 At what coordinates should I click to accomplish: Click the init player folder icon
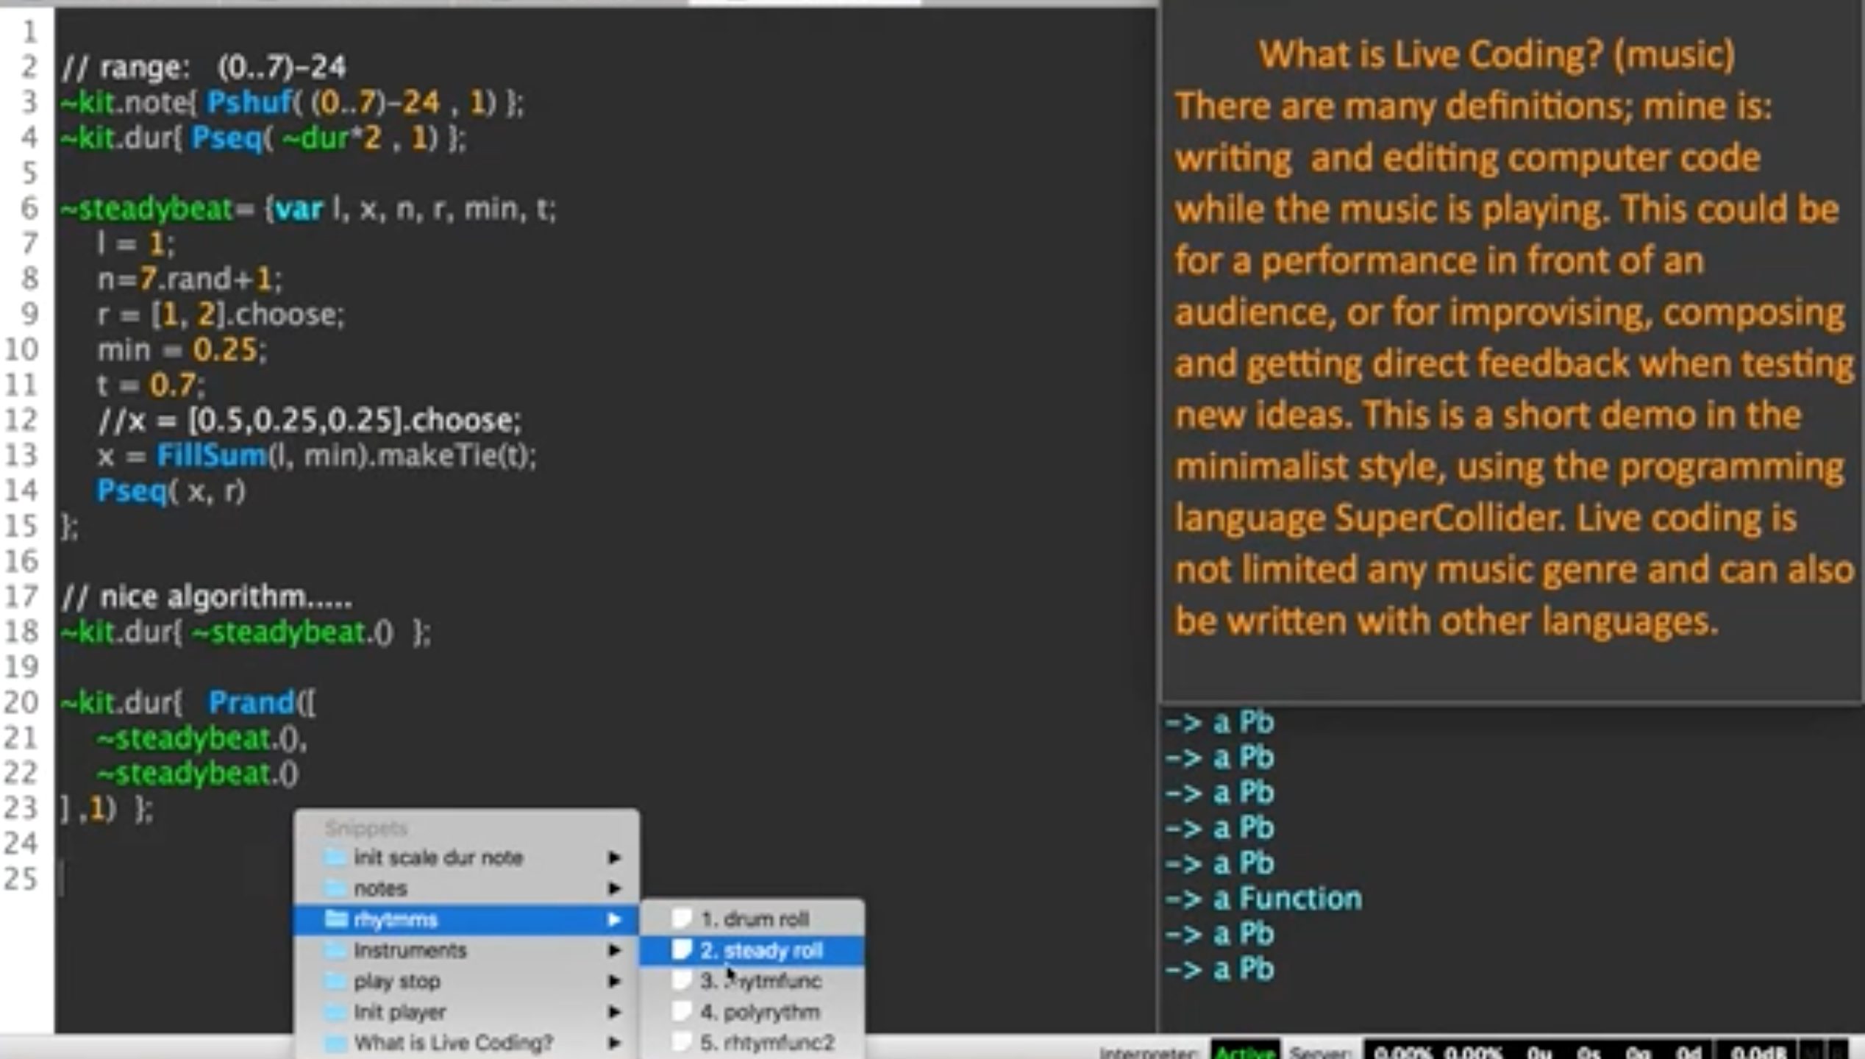pos(335,1012)
